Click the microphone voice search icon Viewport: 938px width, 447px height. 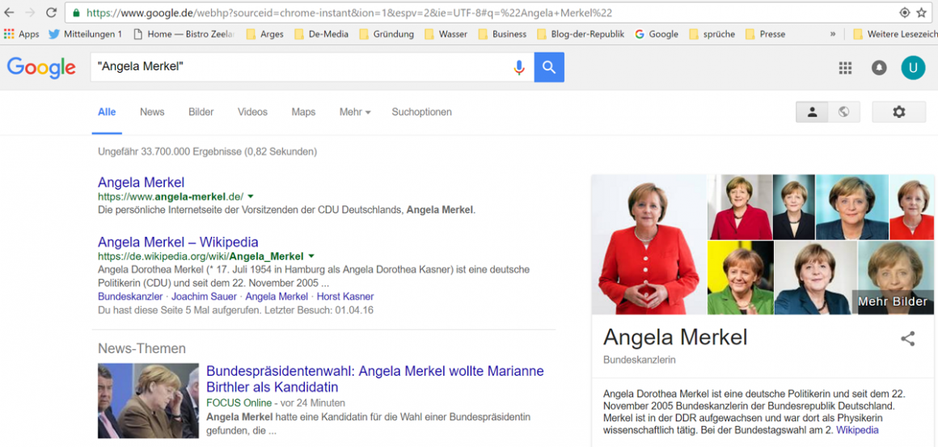[x=519, y=68]
